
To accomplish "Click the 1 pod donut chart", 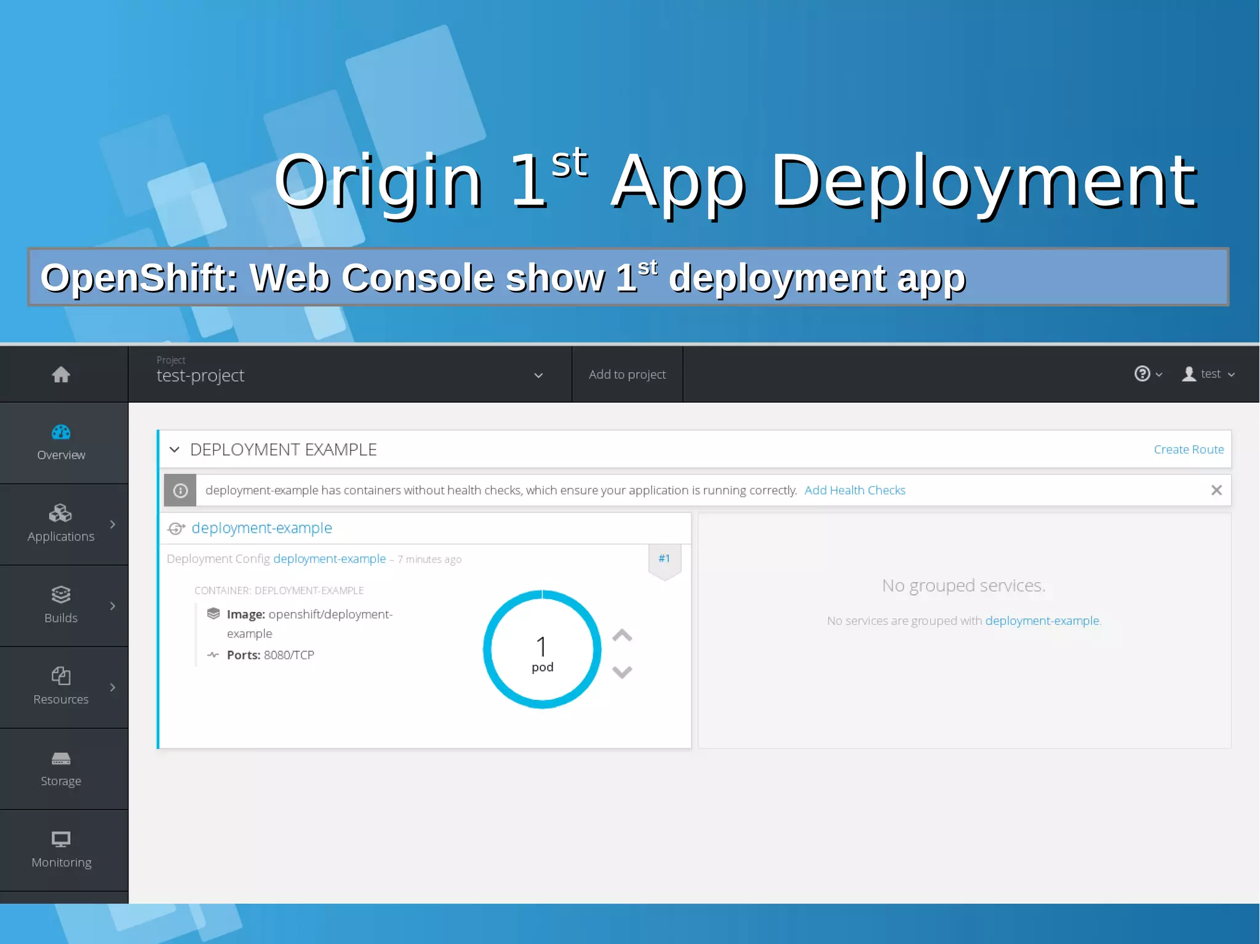I will (x=542, y=649).
